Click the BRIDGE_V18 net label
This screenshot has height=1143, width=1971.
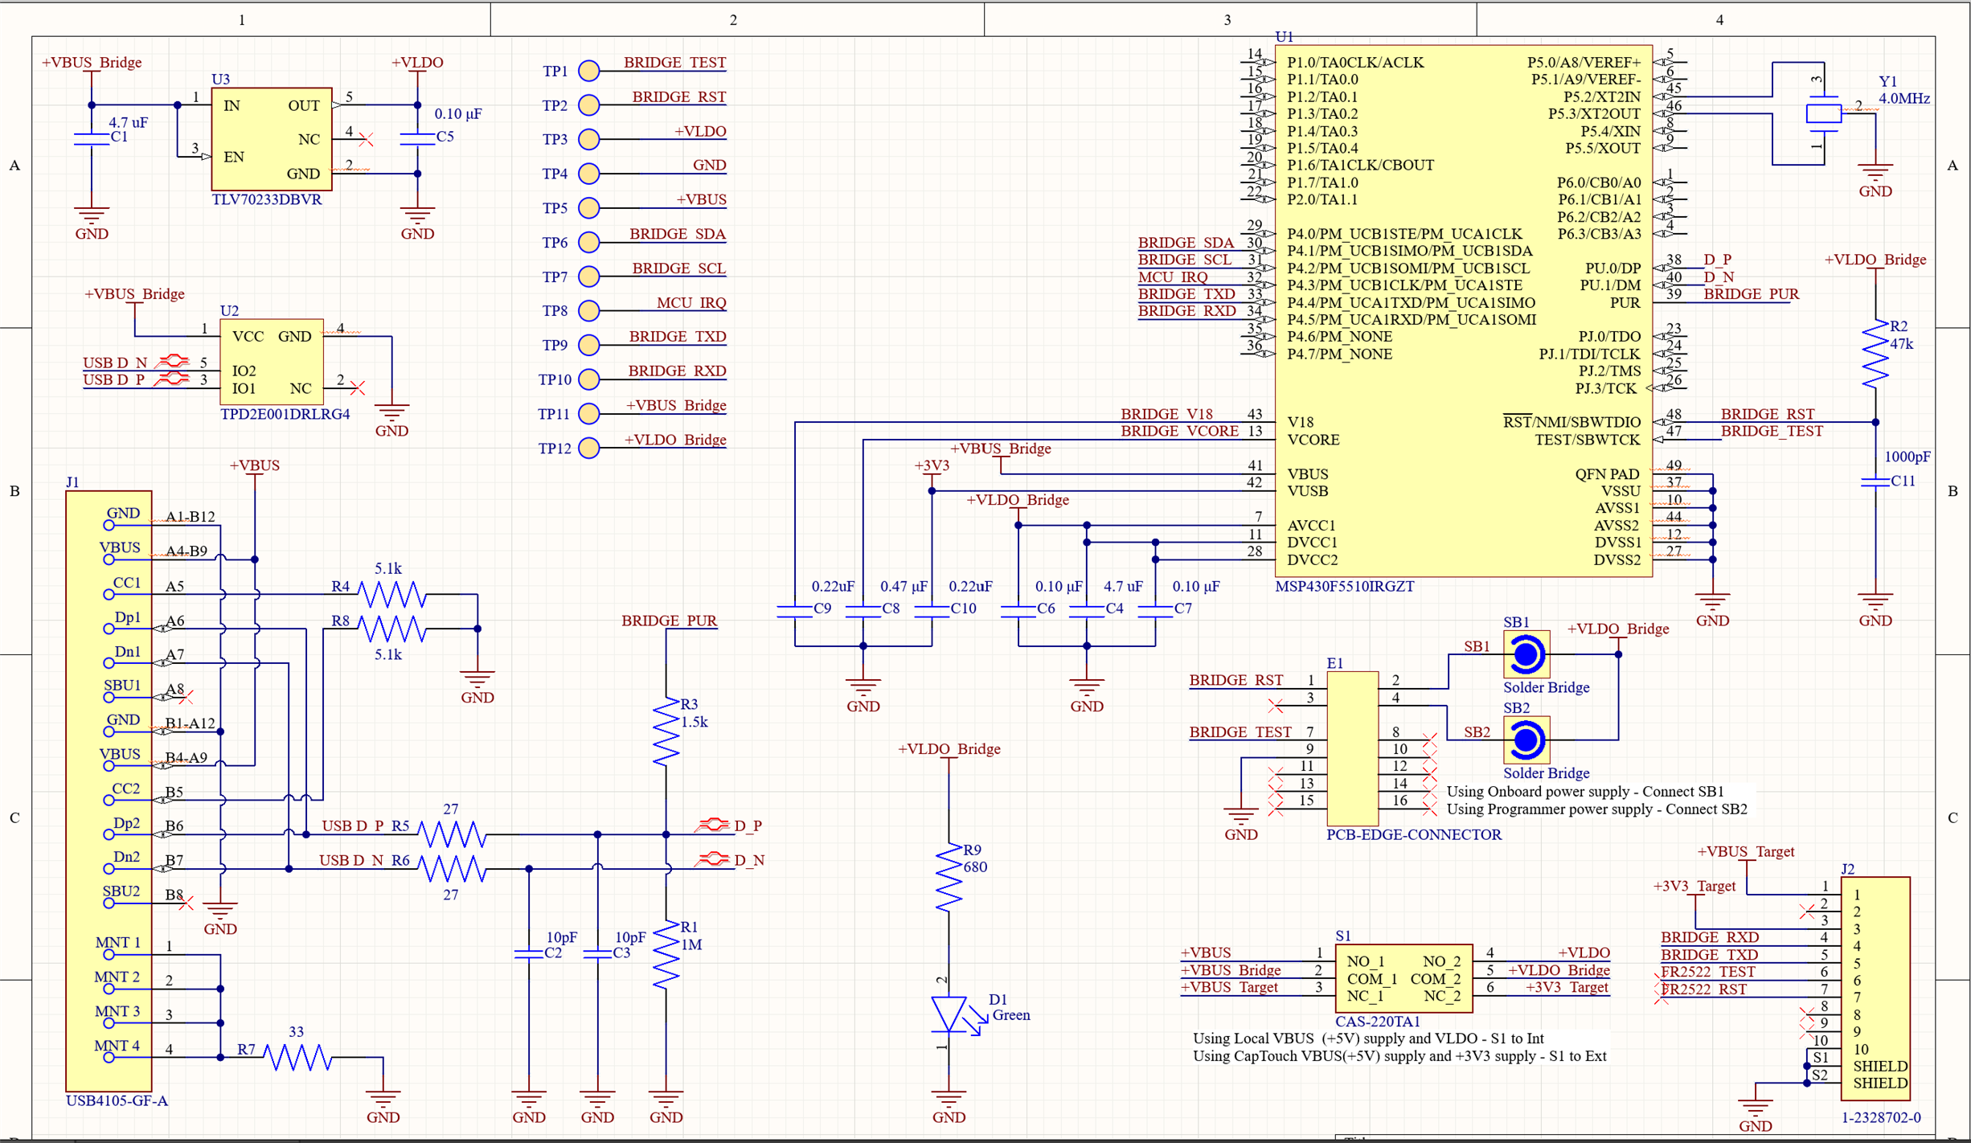point(1166,414)
